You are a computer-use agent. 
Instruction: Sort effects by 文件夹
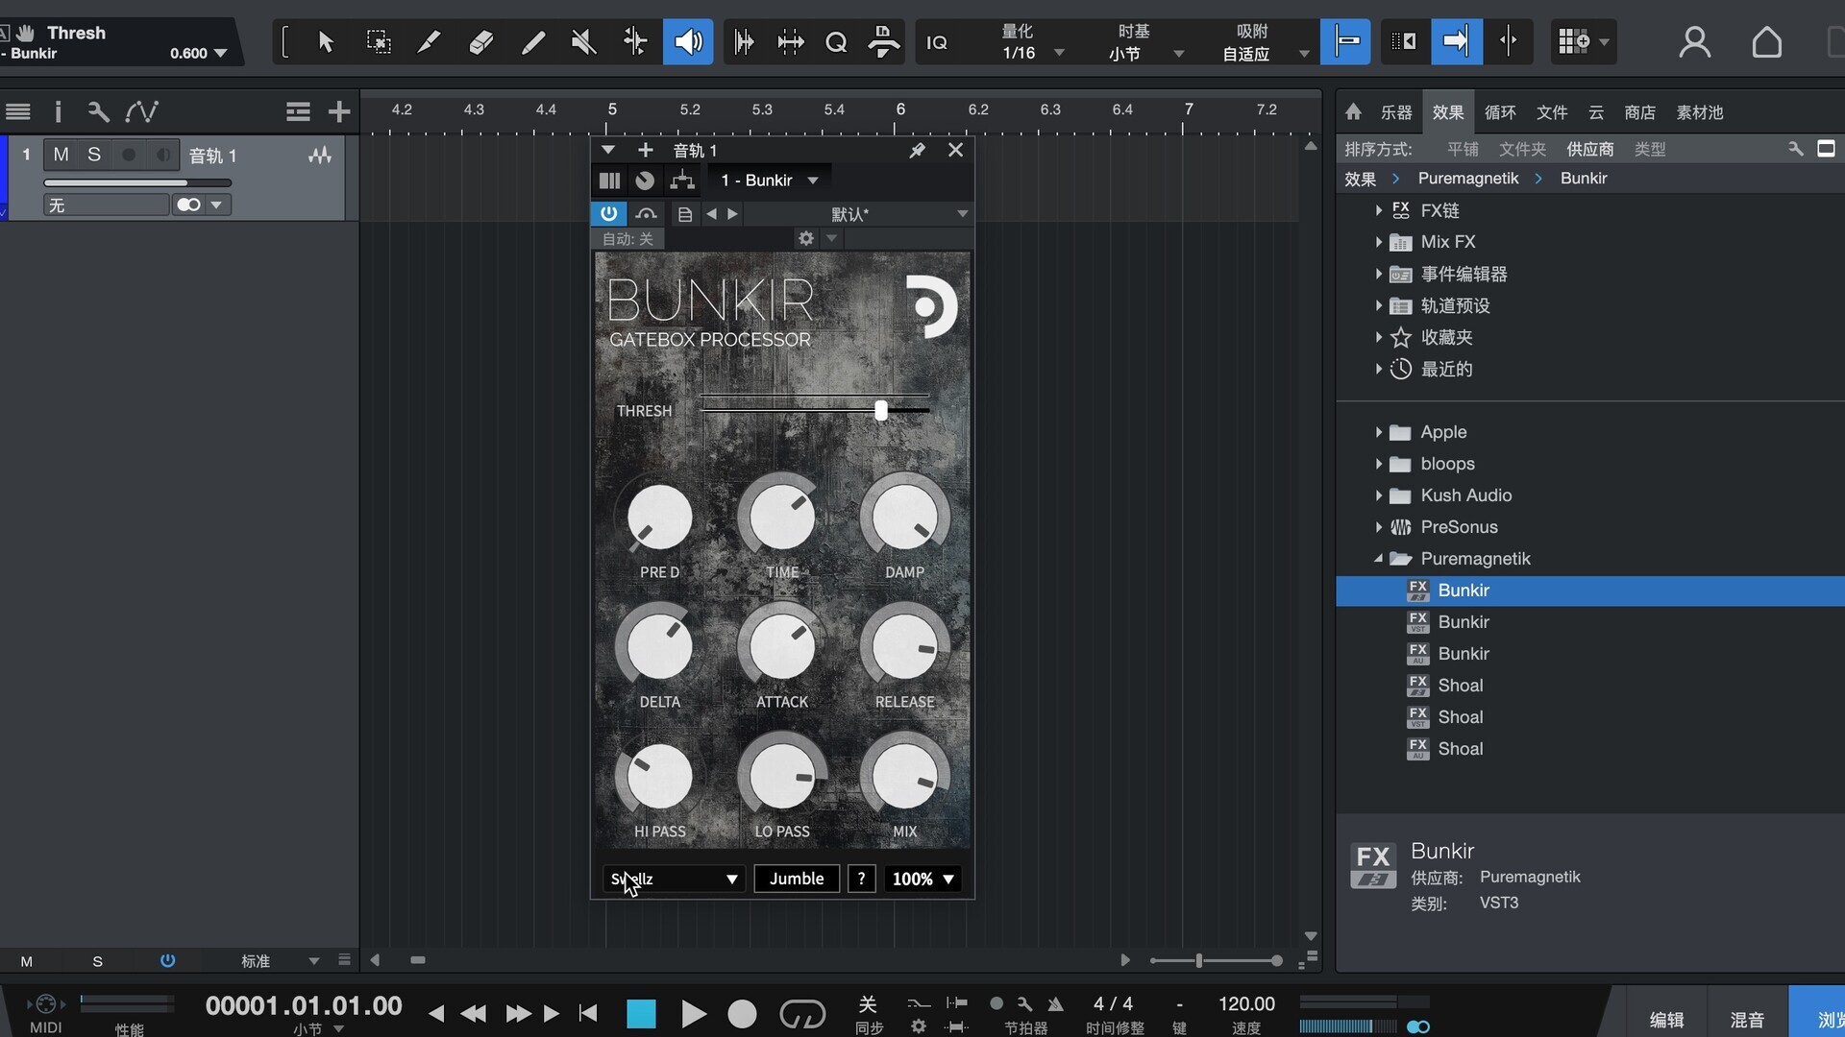click(x=1522, y=149)
